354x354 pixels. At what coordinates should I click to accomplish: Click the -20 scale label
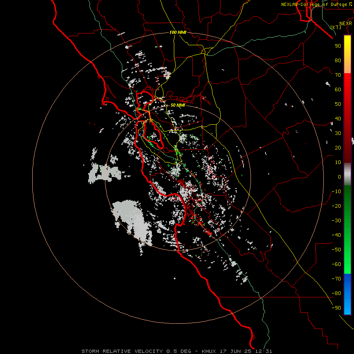tap(336, 206)
